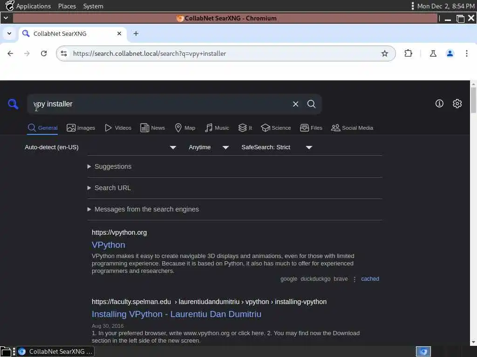The height and width of the screenshot is (357, 477).
Task: Submit search with magnifier button
Action: pyautogui.click(x=311, y=104)
